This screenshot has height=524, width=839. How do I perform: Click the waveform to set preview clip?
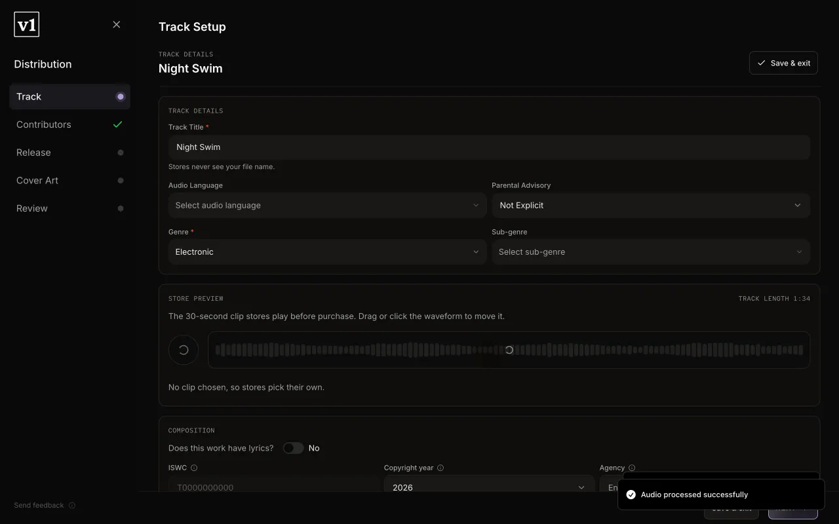(x=509, y=350)
